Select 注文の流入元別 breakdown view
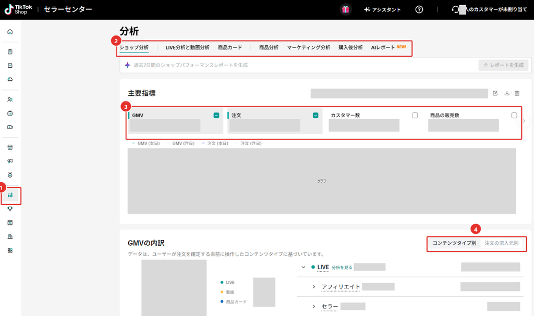Screen dimensions: 534x316 501,243
